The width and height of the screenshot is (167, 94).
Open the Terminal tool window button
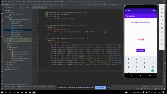pyautogui.click(x=22, y=86)
